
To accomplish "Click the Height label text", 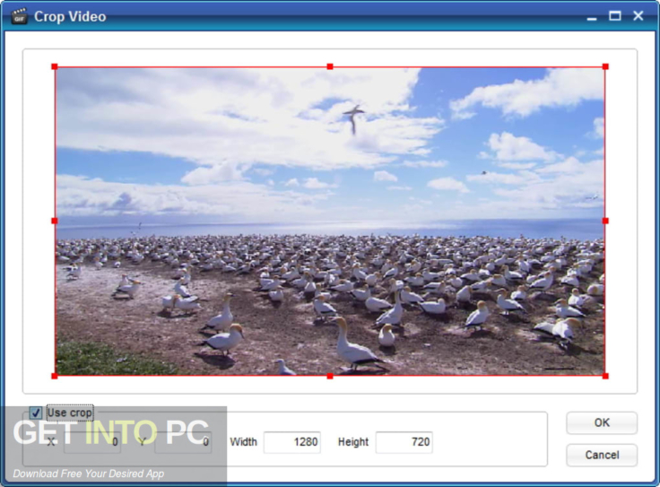I will tap(353, 442).
